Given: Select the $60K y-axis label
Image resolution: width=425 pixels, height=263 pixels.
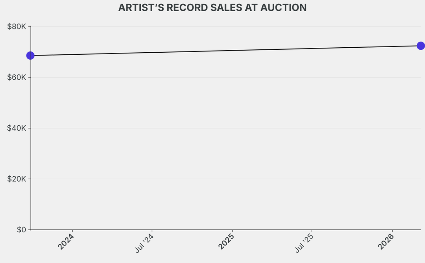Looking at the screenshot, I should 17,78.
